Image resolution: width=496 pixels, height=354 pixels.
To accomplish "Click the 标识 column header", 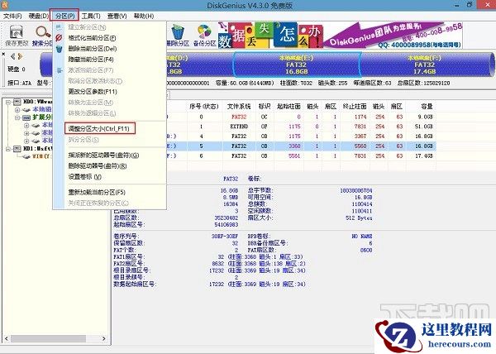I will (x=265, y=107).
